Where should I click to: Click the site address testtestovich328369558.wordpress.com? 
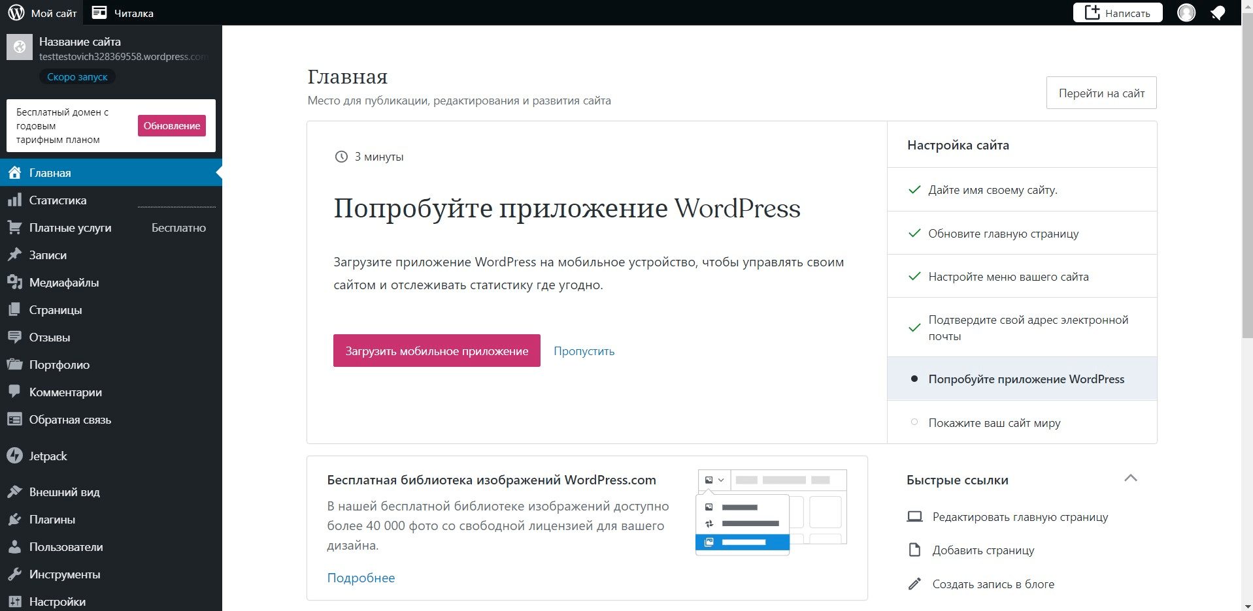pyautogui.click(x=124, y=57)
